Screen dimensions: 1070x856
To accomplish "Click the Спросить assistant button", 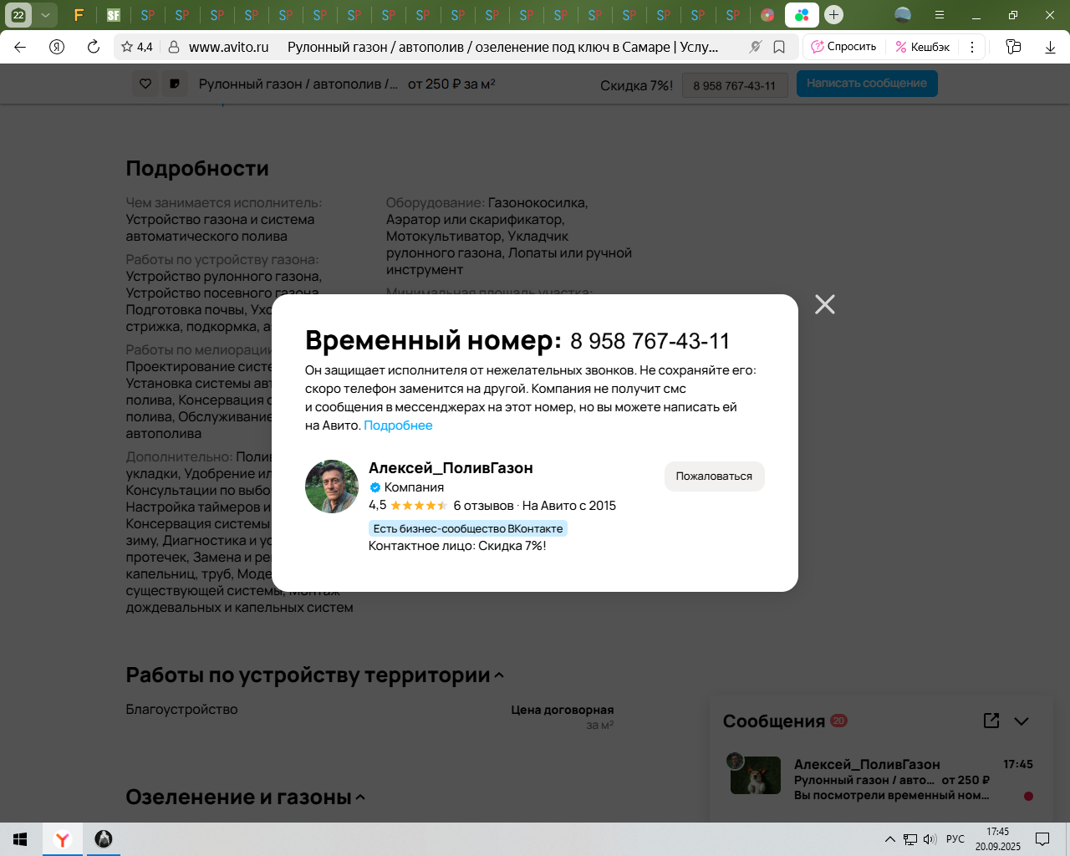I will tap(843, 48).
